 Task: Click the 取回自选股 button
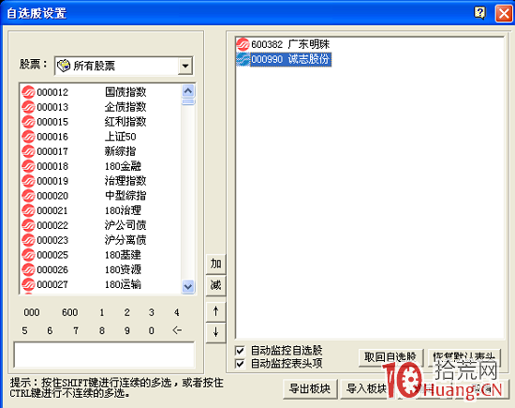click(x=390, y=357)
